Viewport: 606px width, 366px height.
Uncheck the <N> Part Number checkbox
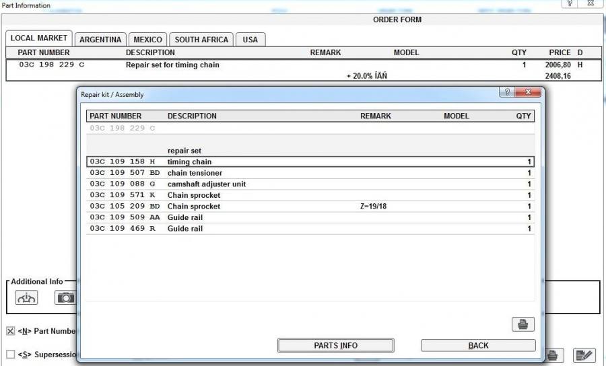coord(10,331)
